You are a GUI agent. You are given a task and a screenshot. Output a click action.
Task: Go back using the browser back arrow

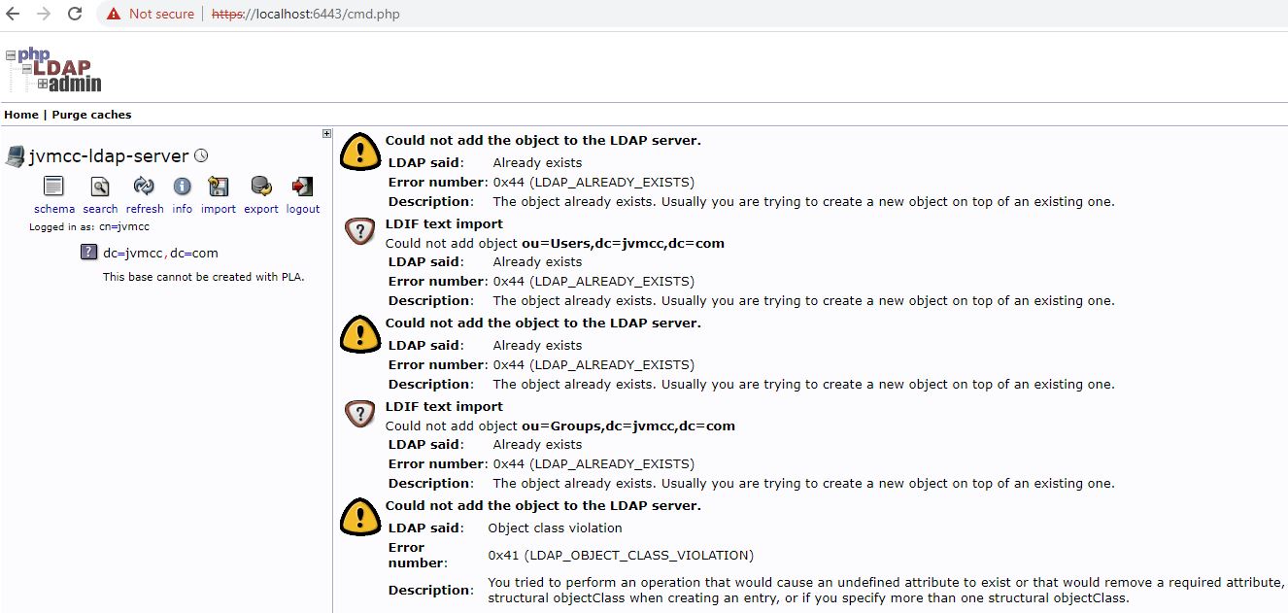coord(13,15)
